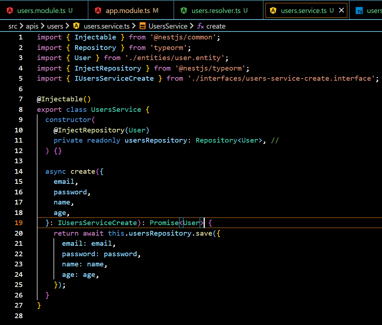Click the closing brace on line 27
This screenshot has height=325, width=382.
pos(39,305)
